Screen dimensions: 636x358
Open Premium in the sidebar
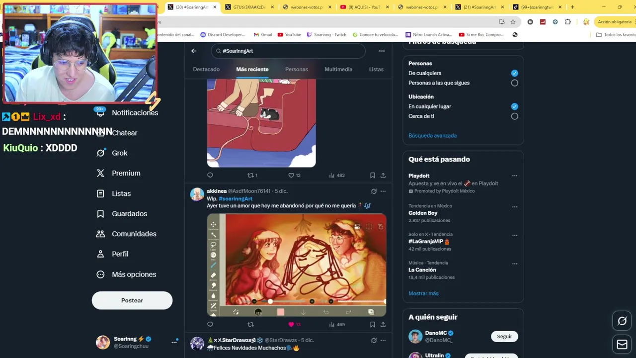pyautogui.click(x=119, y=173)
